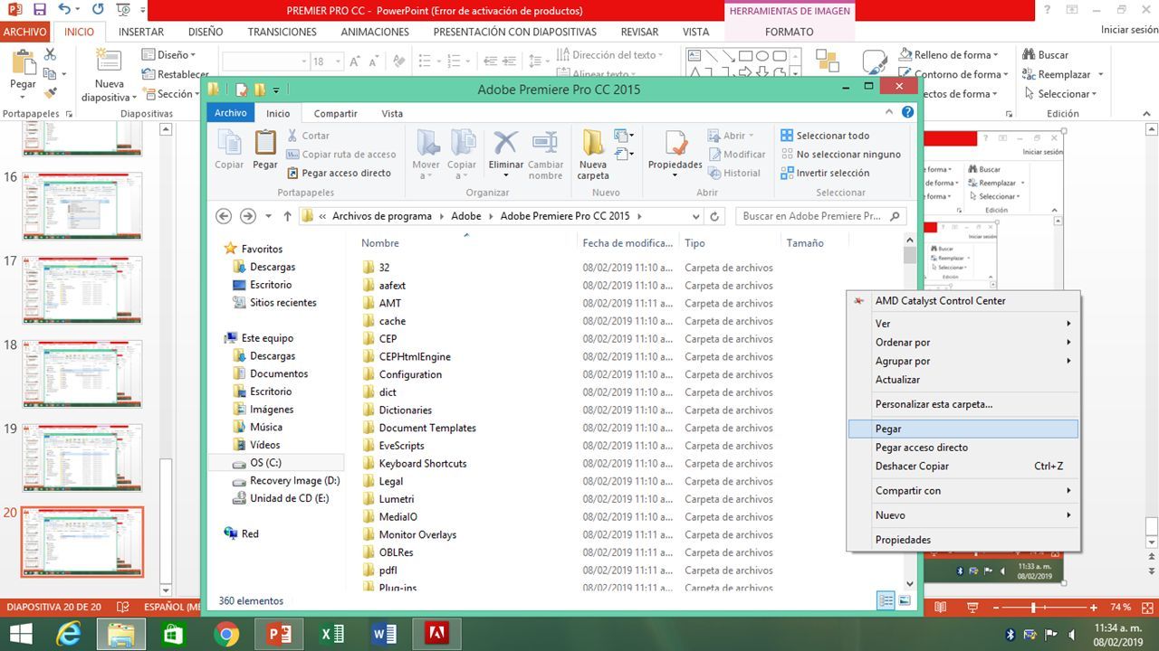Open Word from the taskbar
Image resolution: width=1159 pixels, height=651 pixels.
coord(385,634)
